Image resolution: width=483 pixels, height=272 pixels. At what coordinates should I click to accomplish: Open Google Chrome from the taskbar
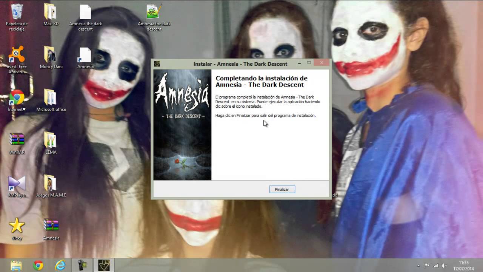(x=38, y=265)
